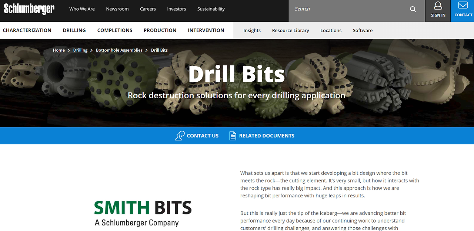Click the Sign In person icon
Screen dimensions: 474x231
point(438,6)
